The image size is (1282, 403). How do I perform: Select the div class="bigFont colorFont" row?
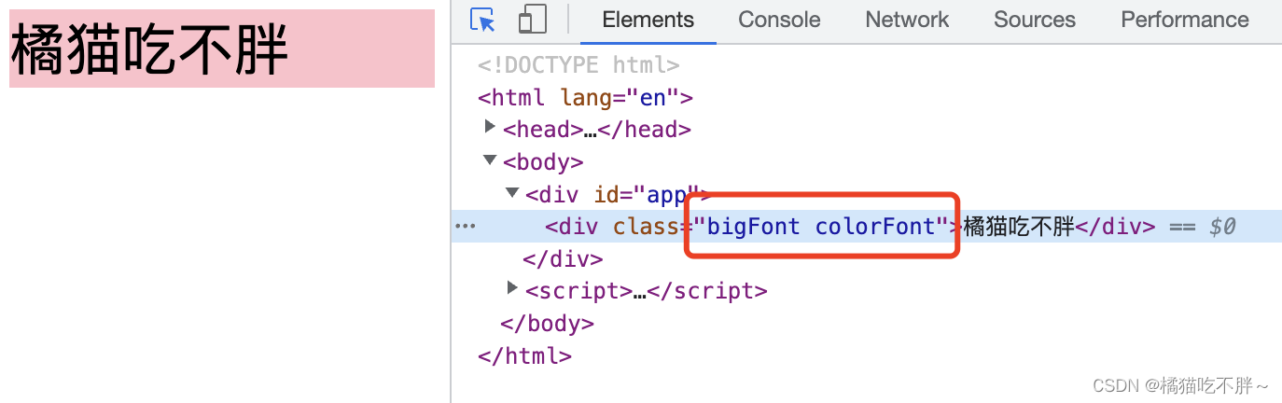(x=866, y=227)
